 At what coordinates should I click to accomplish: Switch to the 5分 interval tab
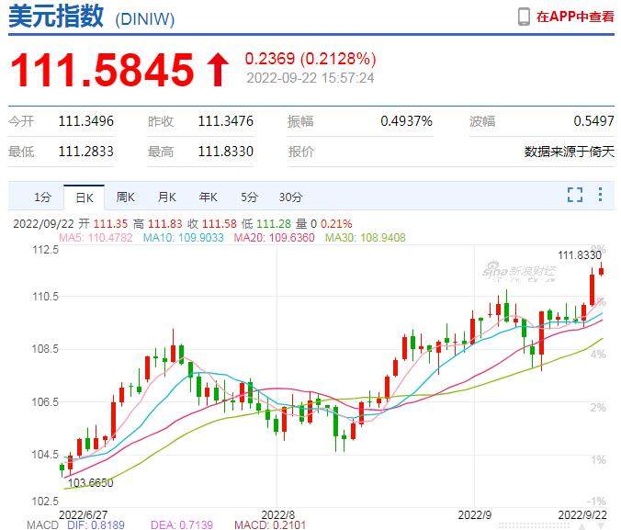(249, 197)
